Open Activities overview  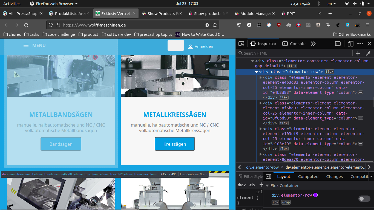[x=12, y=4]
